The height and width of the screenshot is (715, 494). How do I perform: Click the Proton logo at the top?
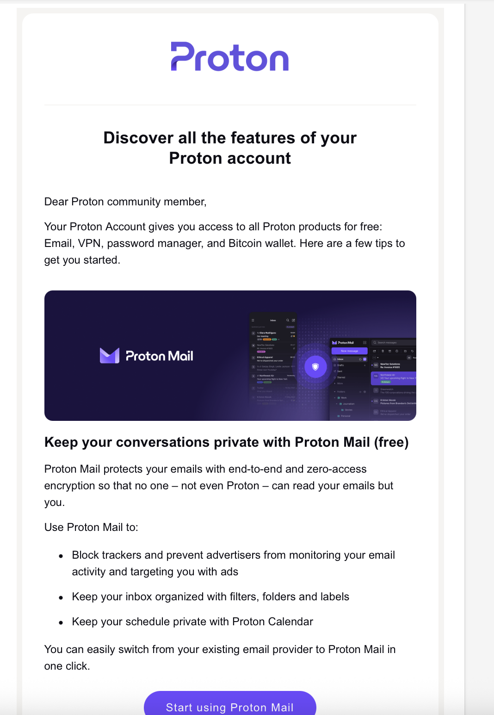(230, 57)
